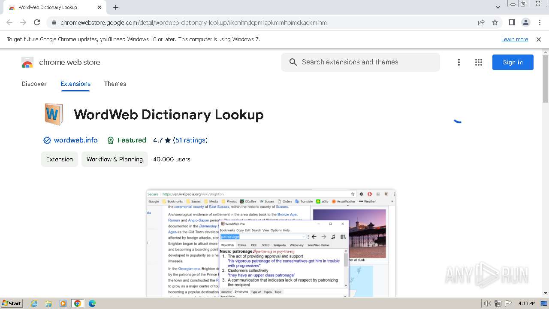Viewport: 549px width, 309px height.
Task: Click the search magnifier icon
Action: (x=293, y=62)
